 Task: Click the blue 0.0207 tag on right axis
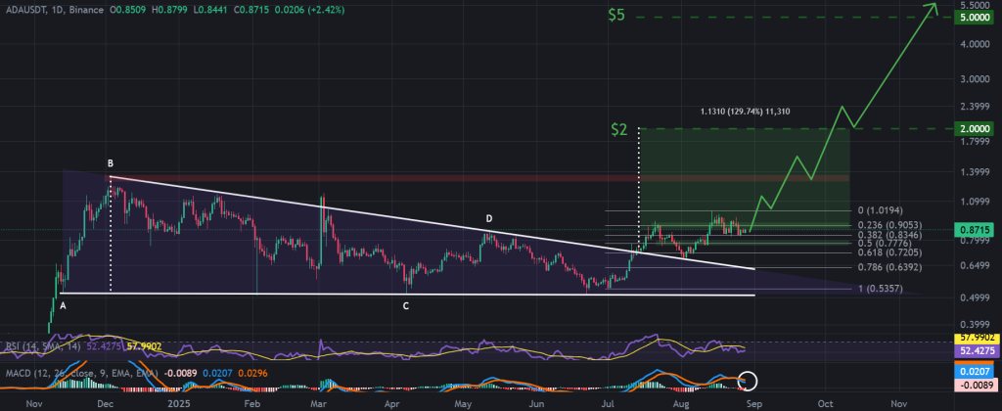[974, 372]
